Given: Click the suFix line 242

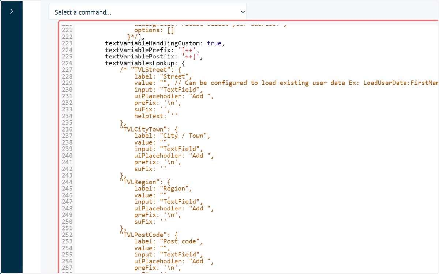Looking at the screenshot, I should (150, 169).
